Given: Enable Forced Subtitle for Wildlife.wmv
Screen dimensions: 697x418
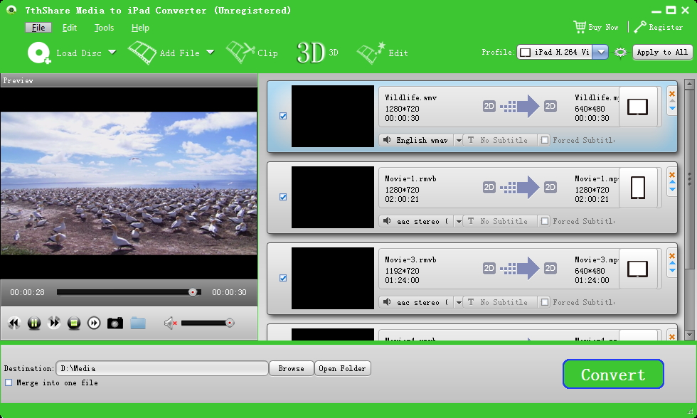Looking at the screenshot, I should [545, 140].
